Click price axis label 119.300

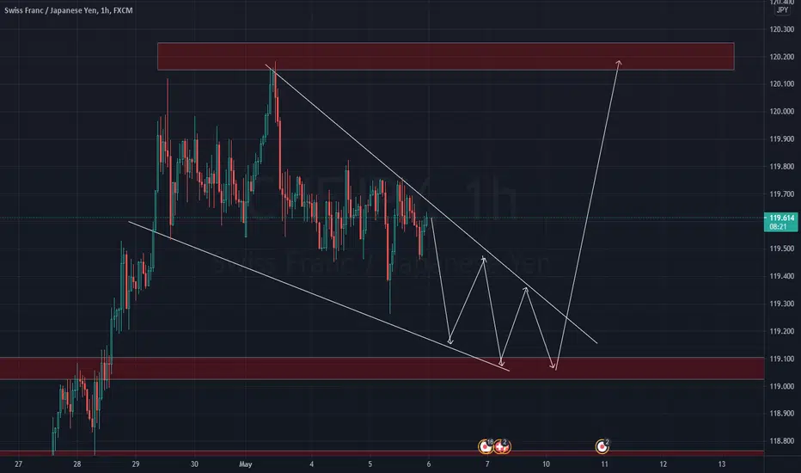782,304
